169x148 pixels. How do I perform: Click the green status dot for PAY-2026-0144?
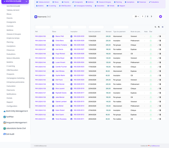coord(151,62)
